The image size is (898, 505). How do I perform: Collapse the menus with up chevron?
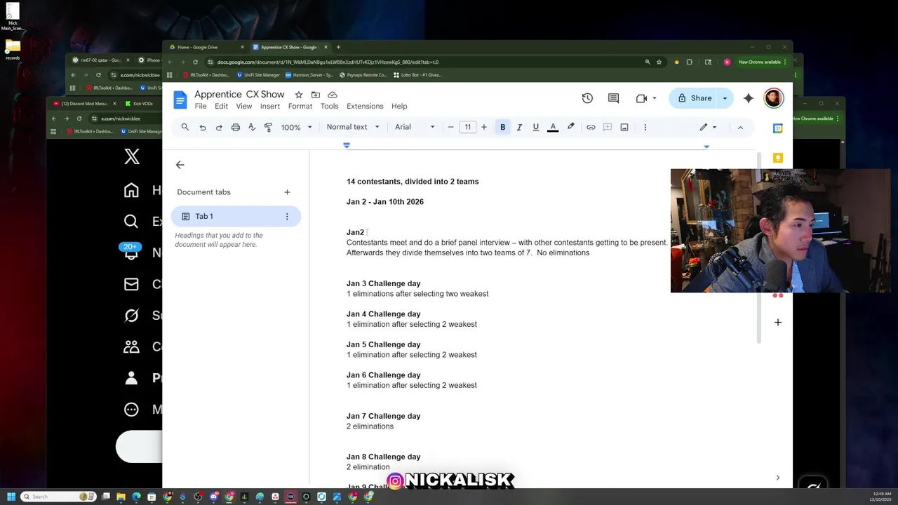(x=740, y=127)
